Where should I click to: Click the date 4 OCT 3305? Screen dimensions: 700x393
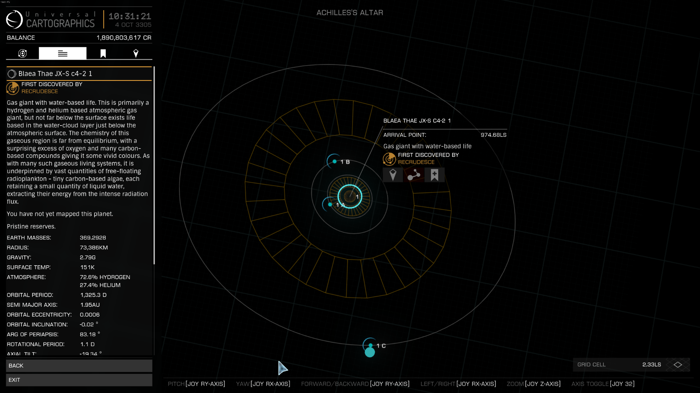pos(133,25)
